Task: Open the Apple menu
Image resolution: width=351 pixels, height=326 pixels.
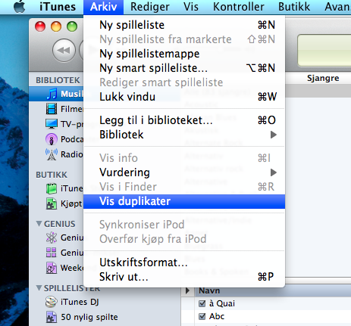Action: [19, 7]
